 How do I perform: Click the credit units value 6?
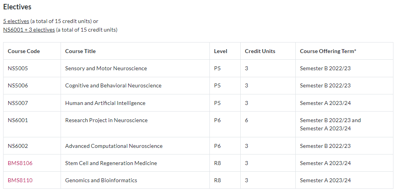pos(247,120)
